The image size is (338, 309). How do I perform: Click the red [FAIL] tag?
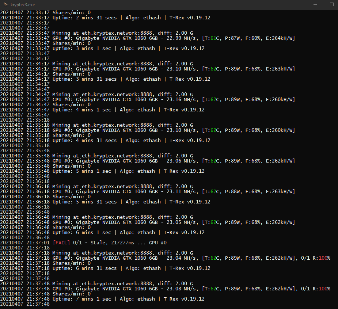(x=62, y=243)
